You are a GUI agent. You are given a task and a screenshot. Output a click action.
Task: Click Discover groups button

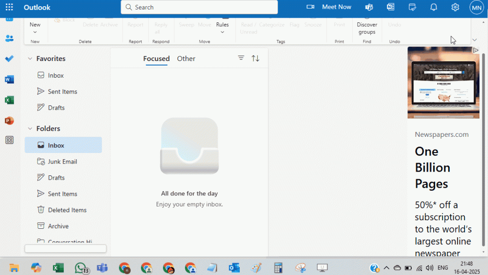tap(367, 28)
